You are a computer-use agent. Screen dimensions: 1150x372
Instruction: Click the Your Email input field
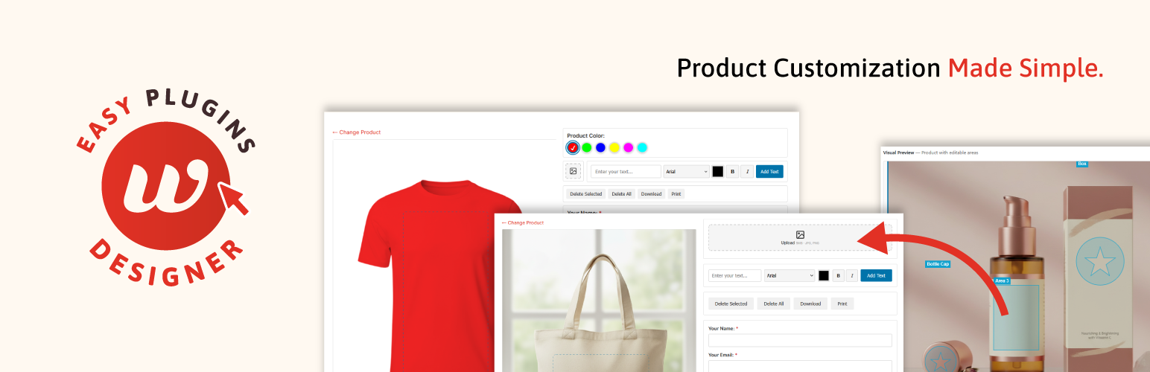800,365
